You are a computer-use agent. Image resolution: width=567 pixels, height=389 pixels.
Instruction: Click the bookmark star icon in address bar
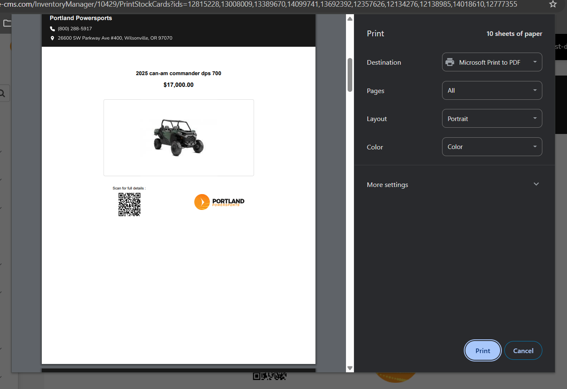coord(553,4)
